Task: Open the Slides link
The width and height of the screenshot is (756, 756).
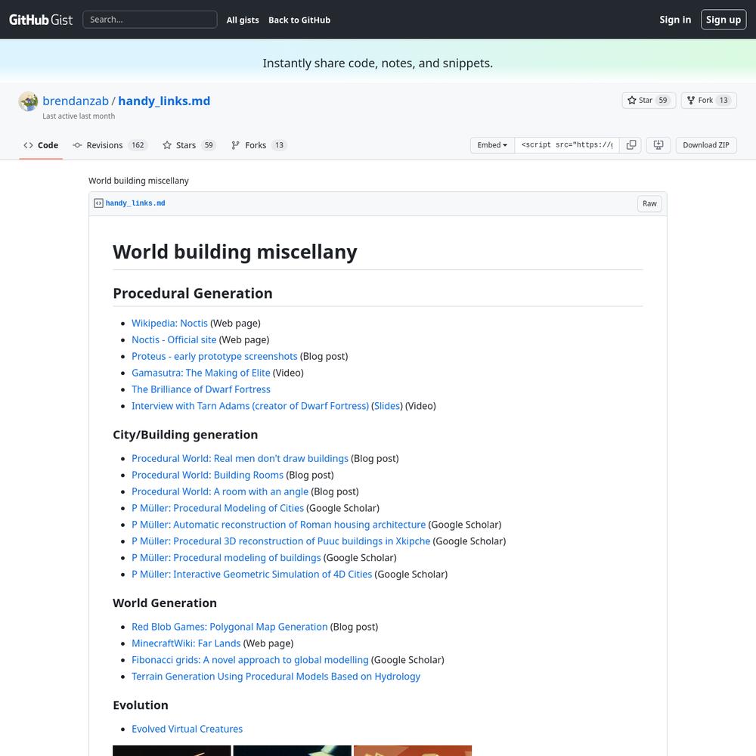Action: [x=387, y=406]
